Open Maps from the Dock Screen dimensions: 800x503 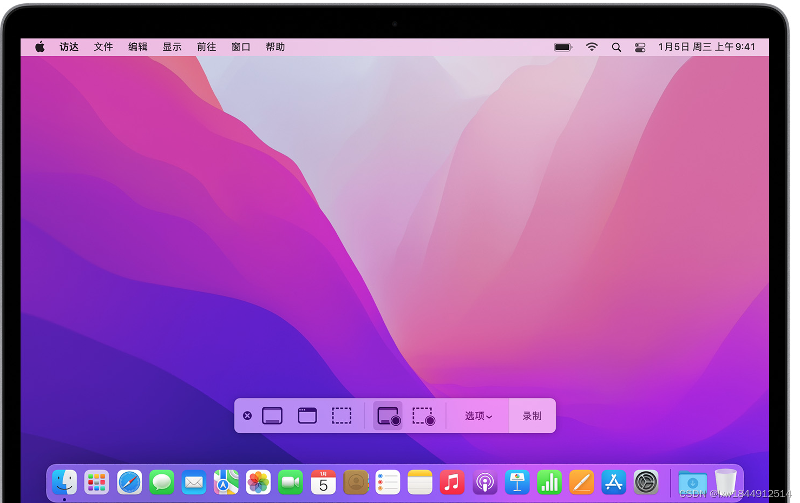coord(226,482)
